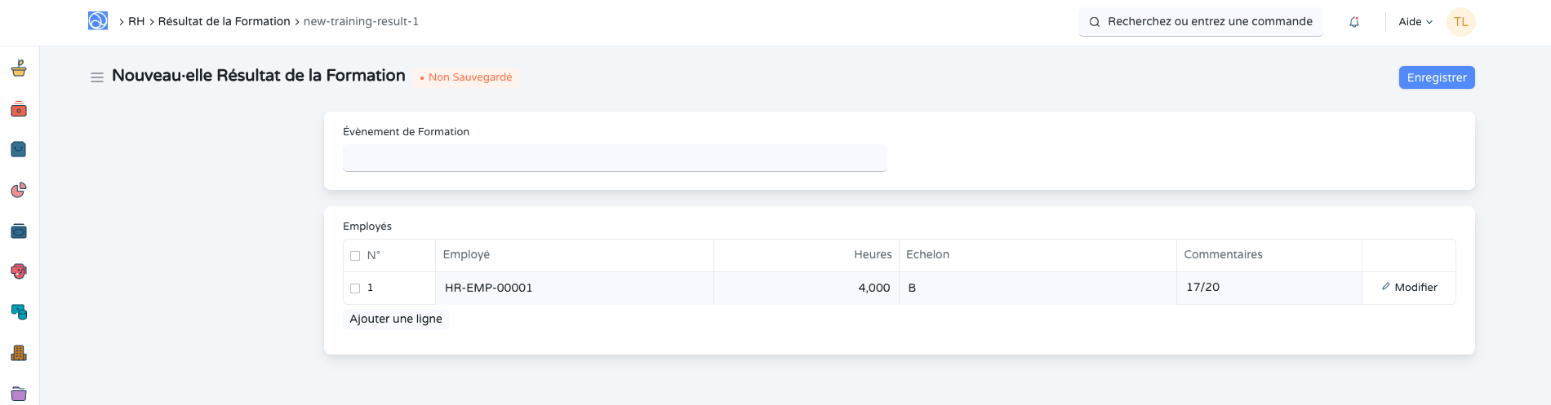Click the blue app logo home icon
Image resolution: width=1551 pixels, height=405 pixels.
click(x=98, y=21)
